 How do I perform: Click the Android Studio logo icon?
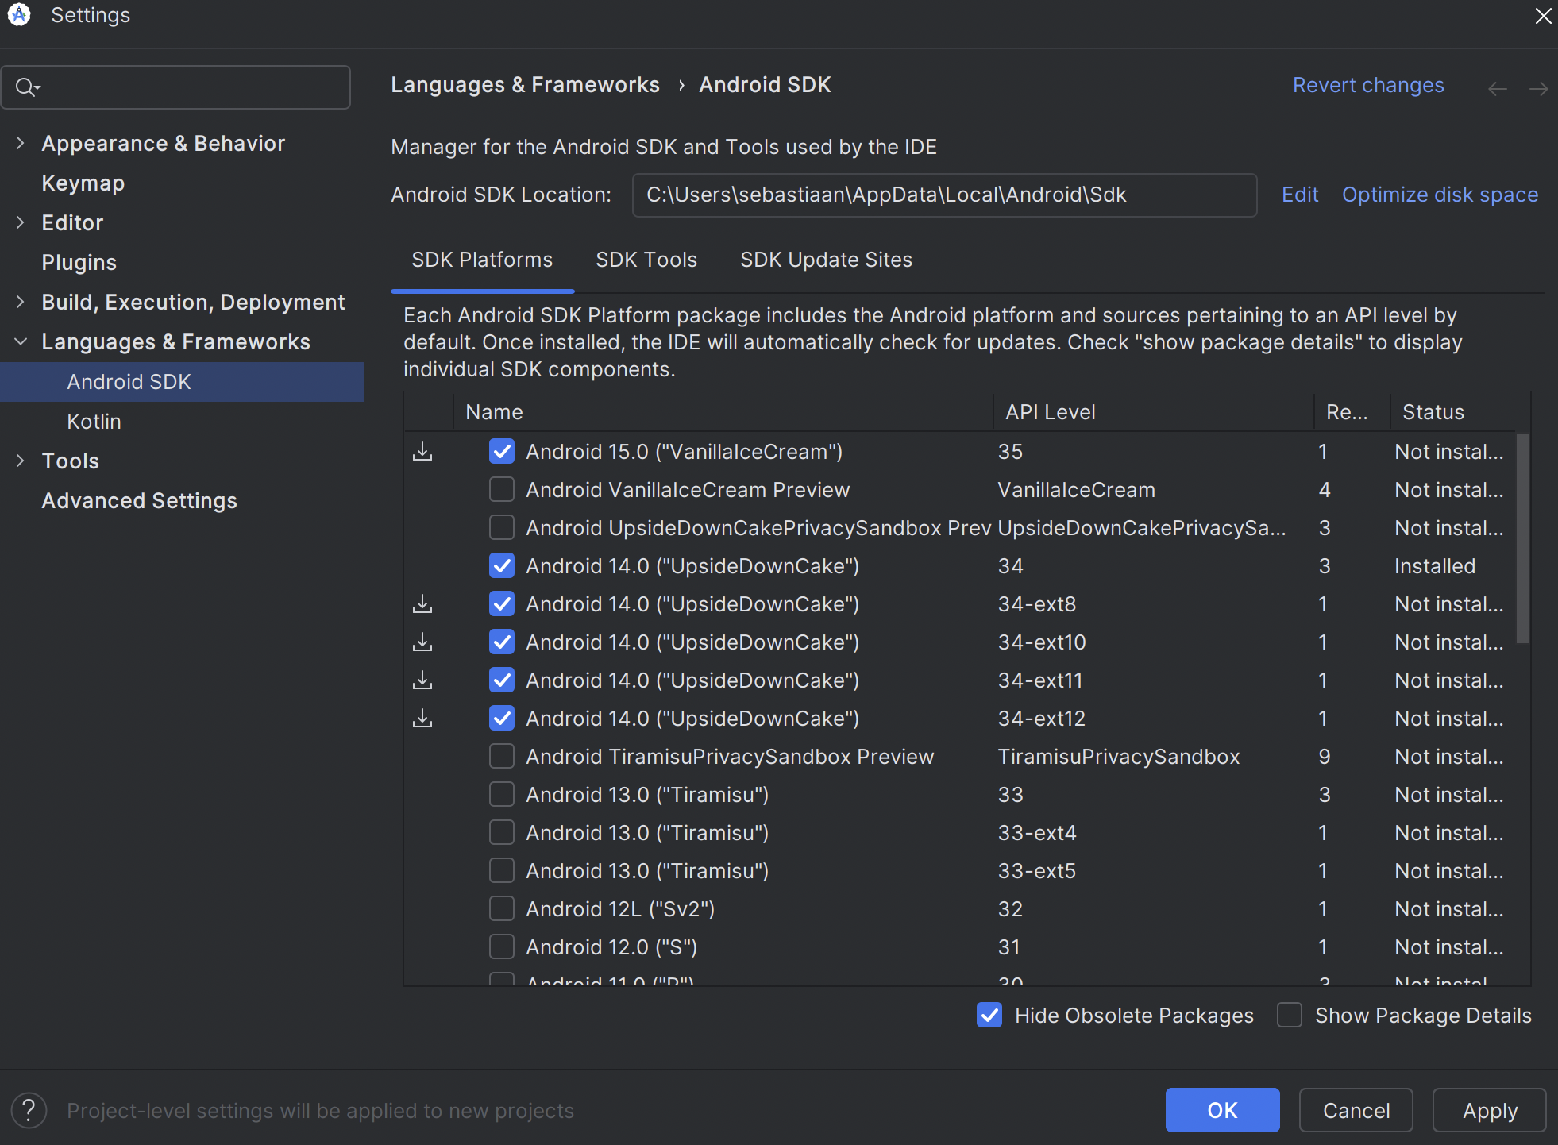pos(19,15)
